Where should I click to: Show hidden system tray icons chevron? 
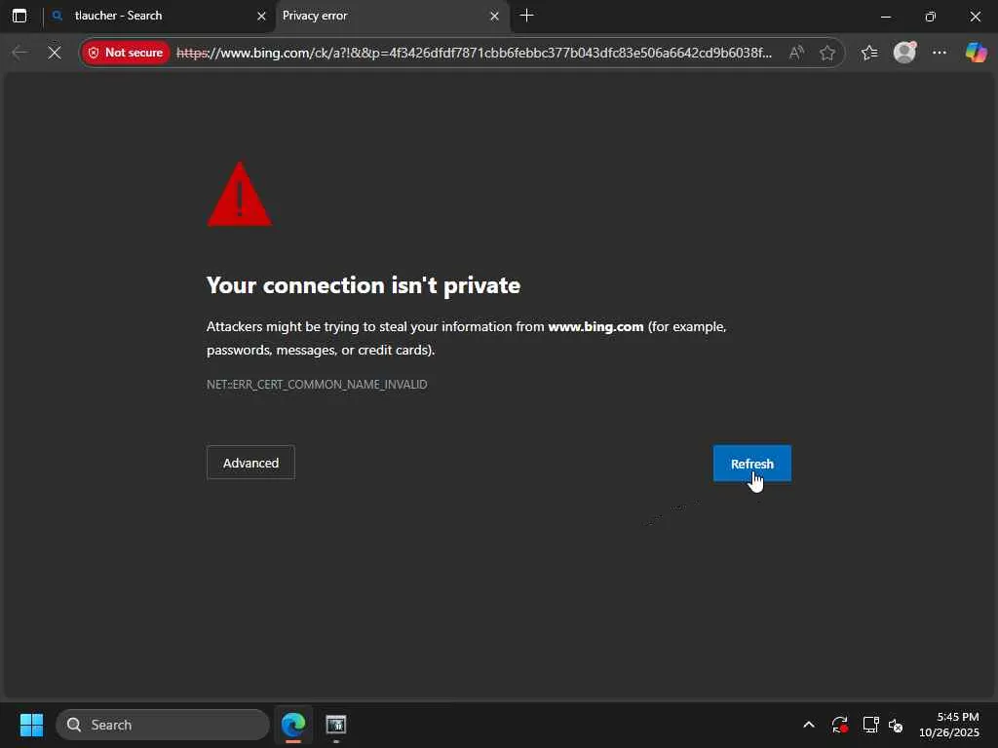pos(809,725)
